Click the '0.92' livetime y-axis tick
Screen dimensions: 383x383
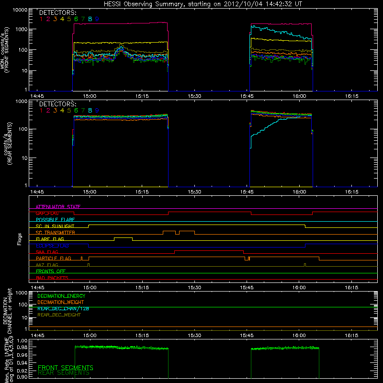tap(22, 370)
